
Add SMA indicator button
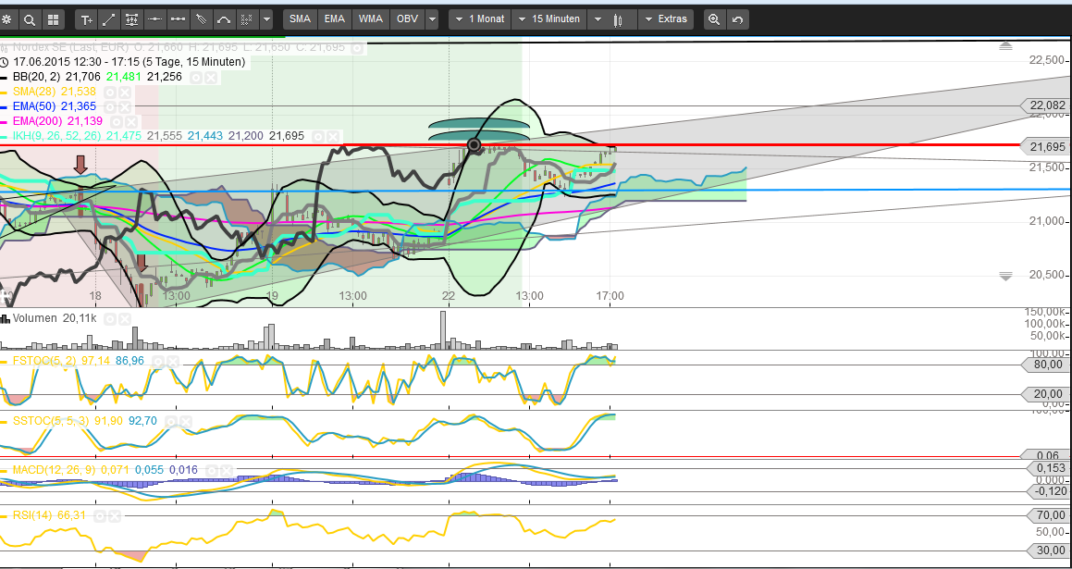(300, 19)
